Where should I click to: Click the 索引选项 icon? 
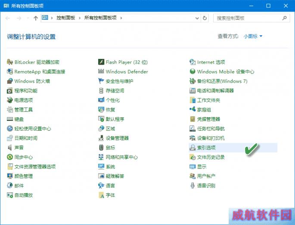193,148
